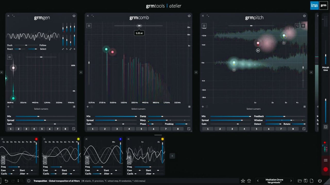The width and height of the screenshot is (330, 185).
Task: Click the network nodes icon in bottom bar
Action: click(x=243, y=181)
